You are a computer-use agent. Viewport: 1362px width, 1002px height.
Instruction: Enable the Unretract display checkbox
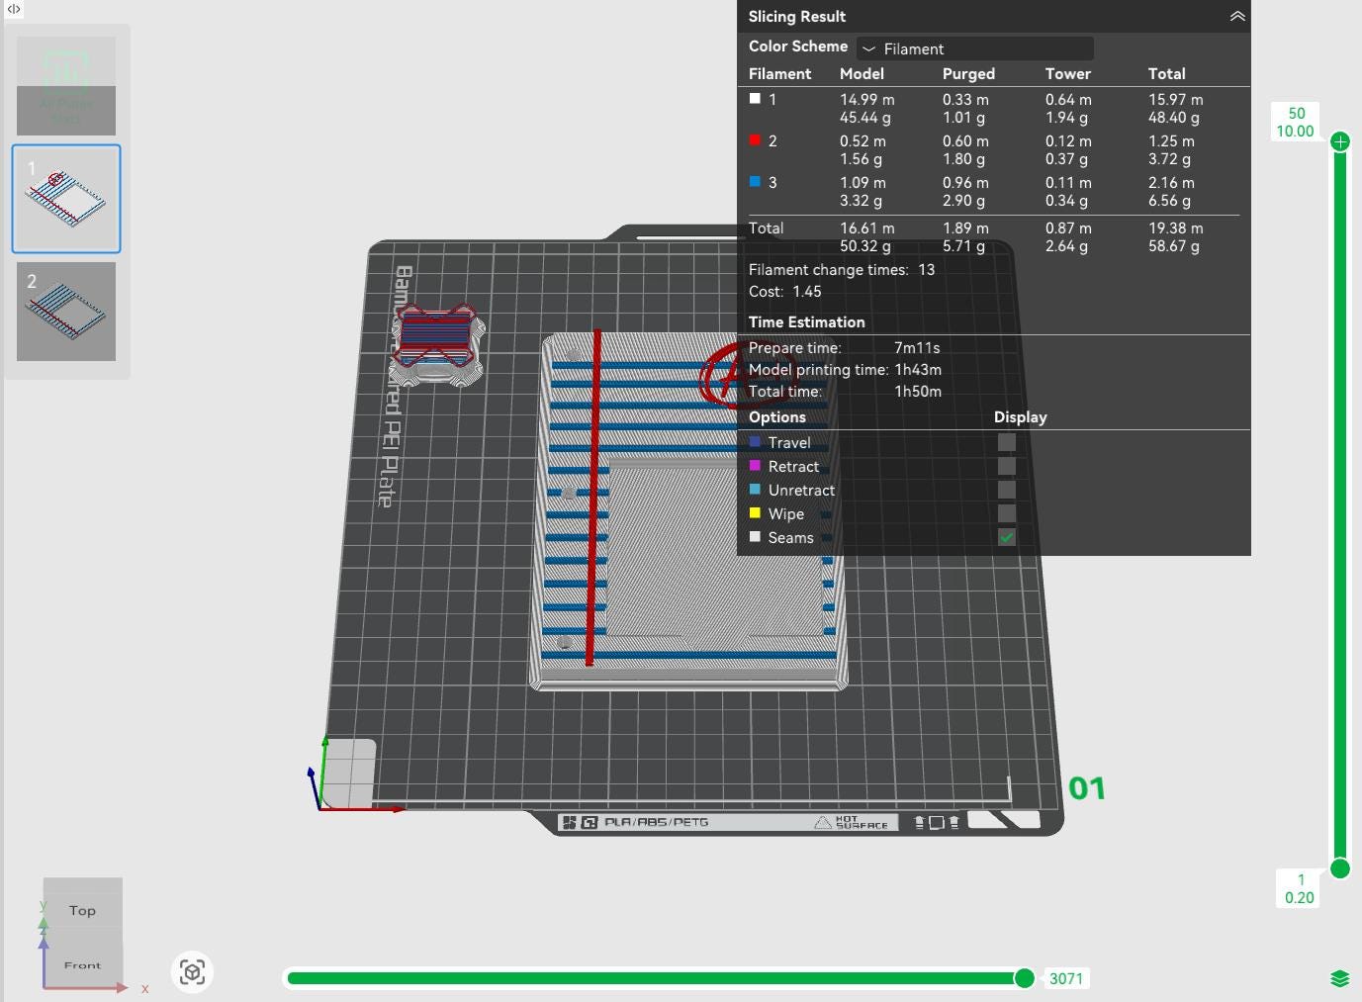coord(1006,490)
